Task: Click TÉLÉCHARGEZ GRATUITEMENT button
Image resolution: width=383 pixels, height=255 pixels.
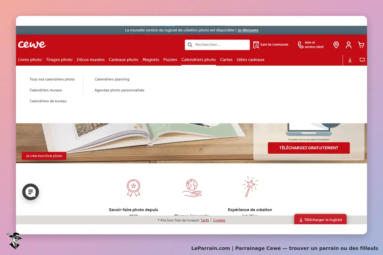Action: click(x=309, y=148)
